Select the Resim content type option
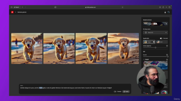181x101 pixels. (162, 42)
